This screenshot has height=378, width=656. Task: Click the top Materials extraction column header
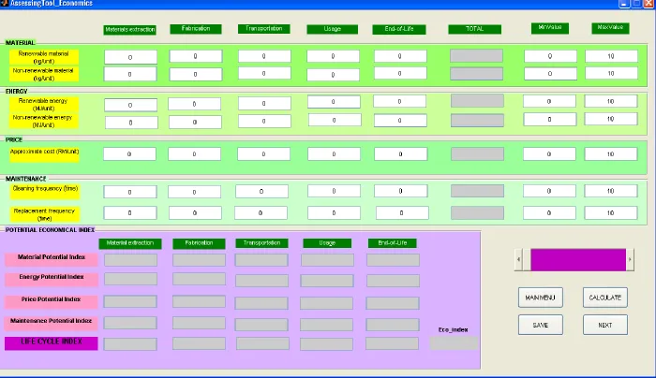click(130, 30)
